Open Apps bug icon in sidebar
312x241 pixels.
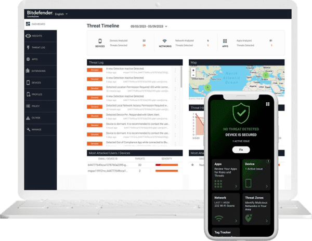pyautogui.click(x=28, y=59)
